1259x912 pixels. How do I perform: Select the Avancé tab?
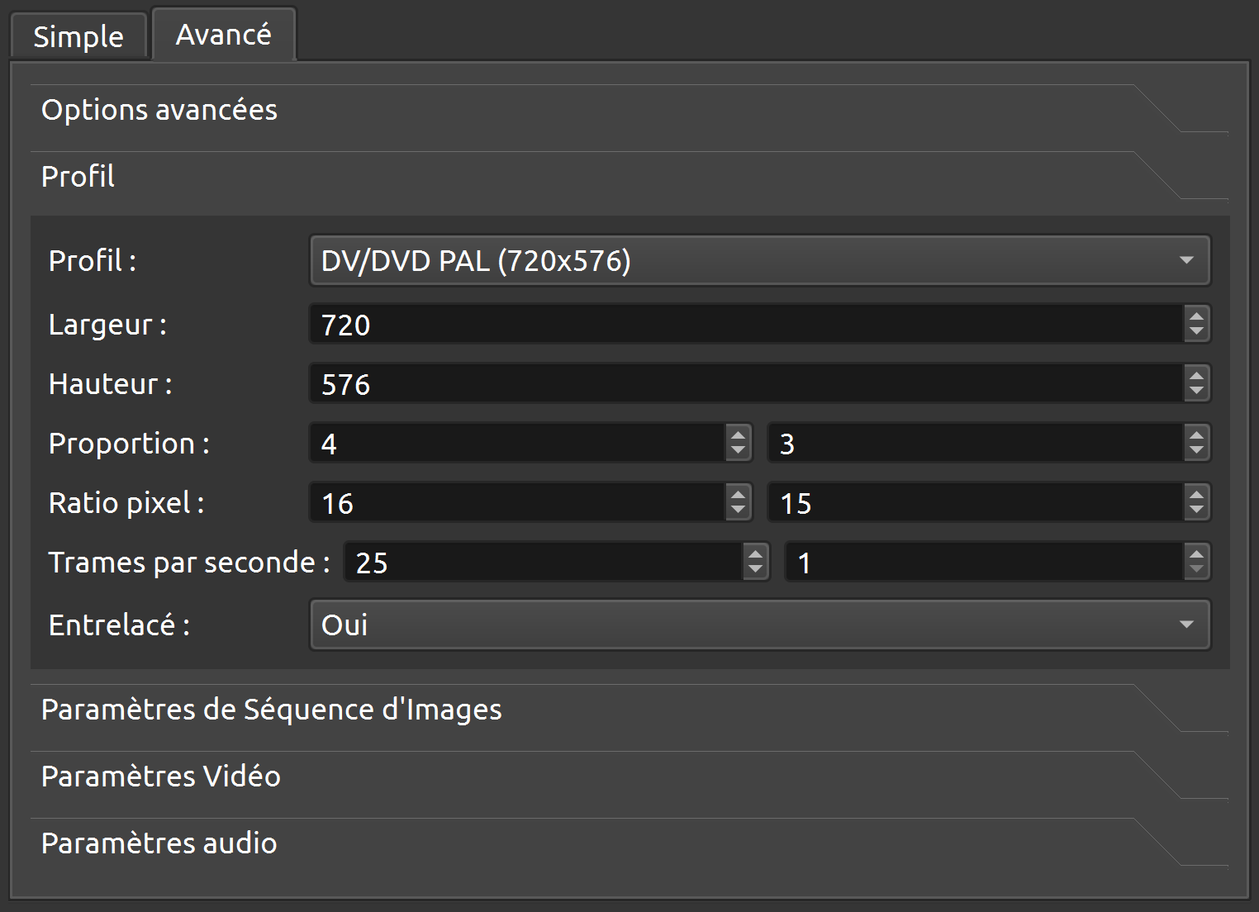(223, 35)
